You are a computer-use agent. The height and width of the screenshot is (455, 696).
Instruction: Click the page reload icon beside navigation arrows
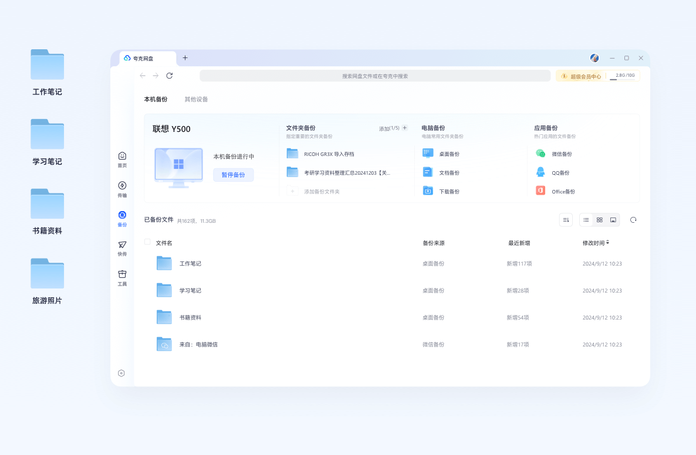(170, 76)
